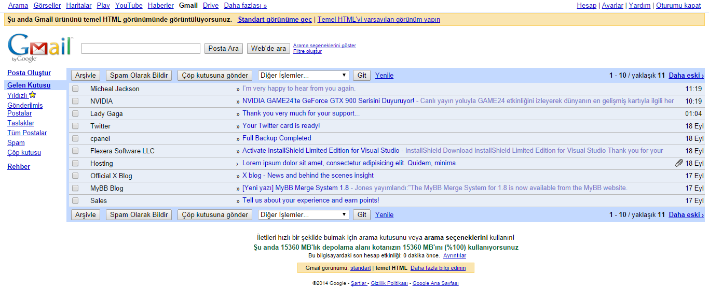709x288 pixels.
Task: Open the Tüm Postalar folder
Action: pos(27,133)
